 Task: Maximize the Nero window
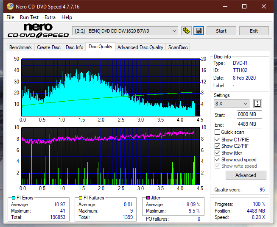point(244,6)
